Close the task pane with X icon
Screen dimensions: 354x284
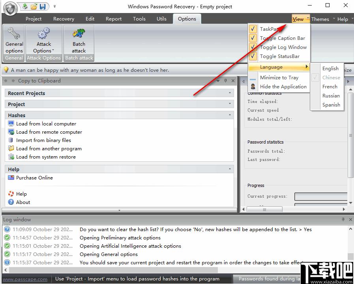tap(233, 80)
